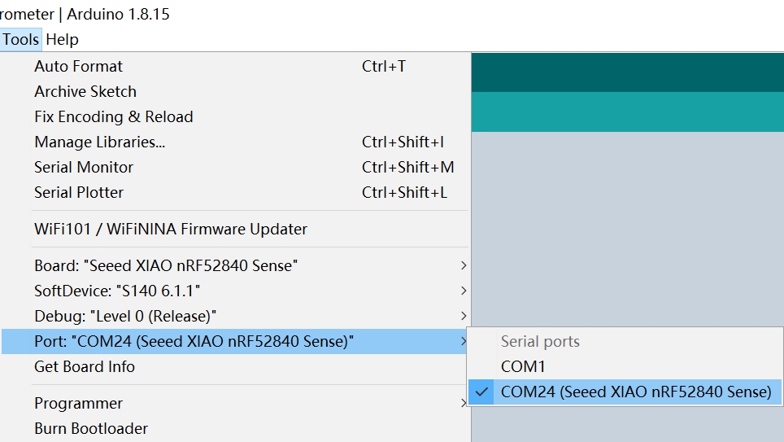
Task: Select Get Board Info
Action: coord(236,367)
